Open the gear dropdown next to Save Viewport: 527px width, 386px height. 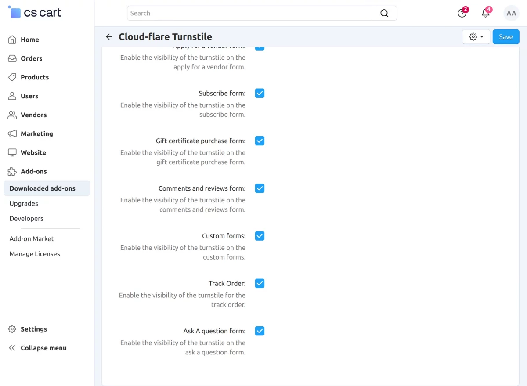[x=476, y=37]
